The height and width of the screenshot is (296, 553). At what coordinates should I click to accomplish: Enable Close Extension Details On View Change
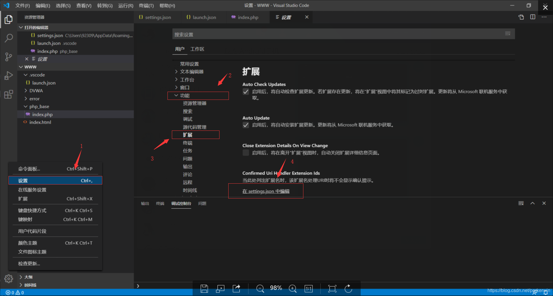pyautogui.click(x=246, y=153)
